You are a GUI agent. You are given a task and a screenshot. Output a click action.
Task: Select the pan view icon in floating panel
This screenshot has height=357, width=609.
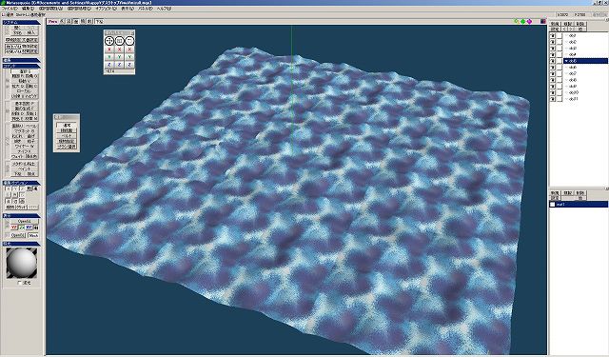pyautogui.click(x=109, y=40)
